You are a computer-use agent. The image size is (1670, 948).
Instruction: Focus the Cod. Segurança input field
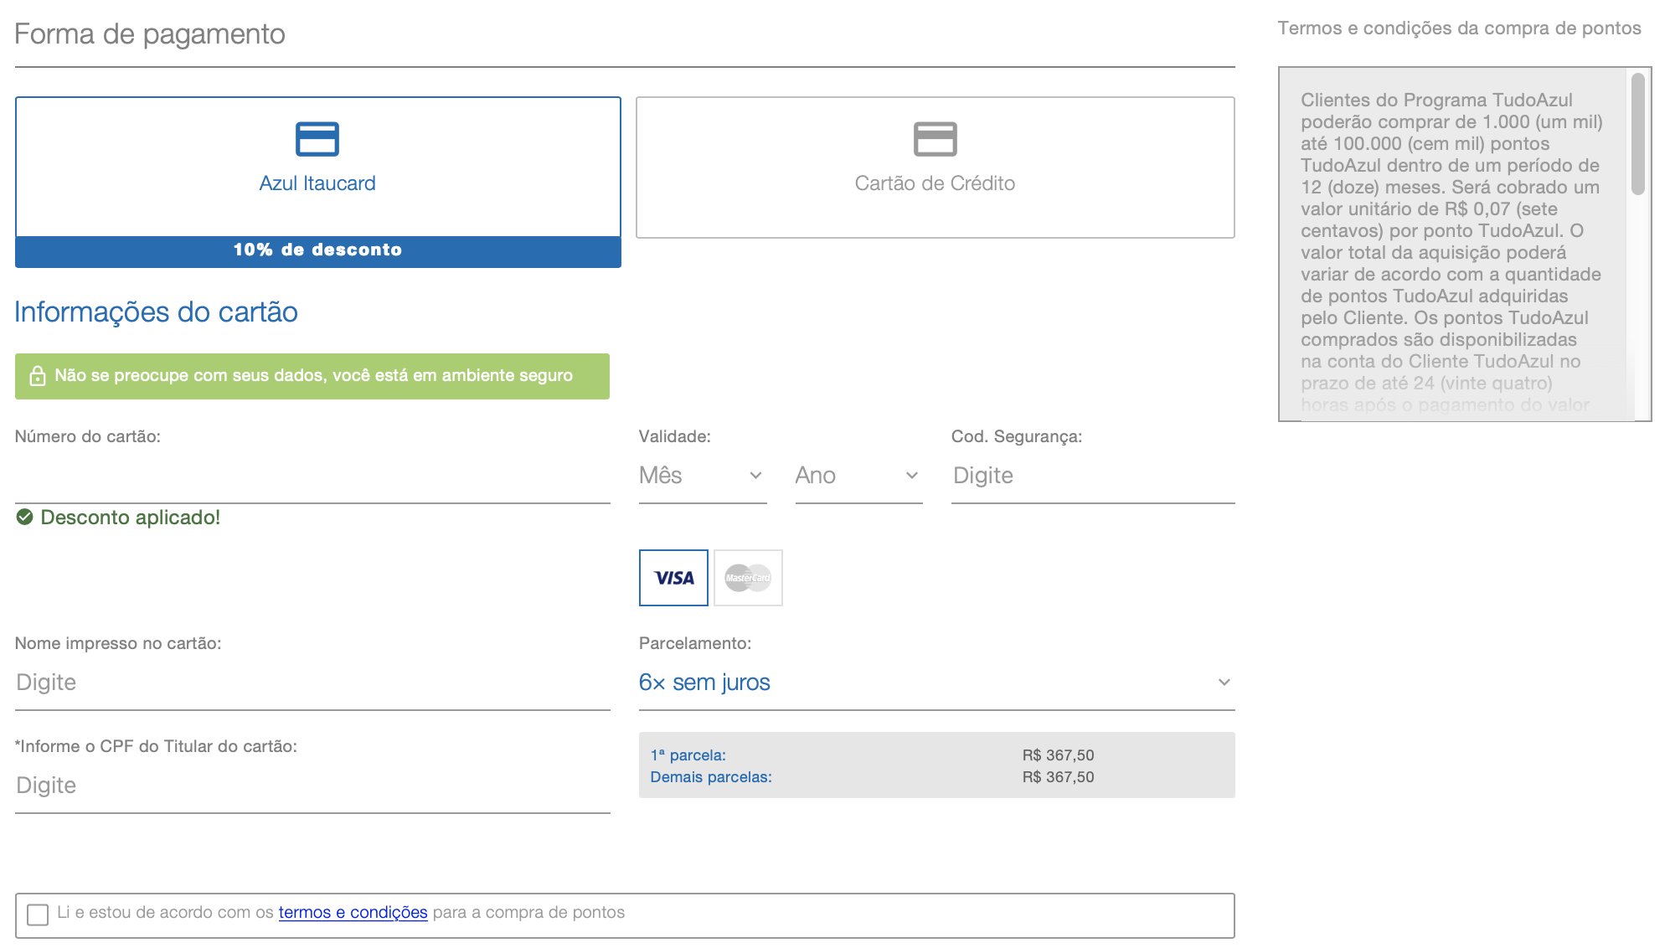click(1093, 476)
